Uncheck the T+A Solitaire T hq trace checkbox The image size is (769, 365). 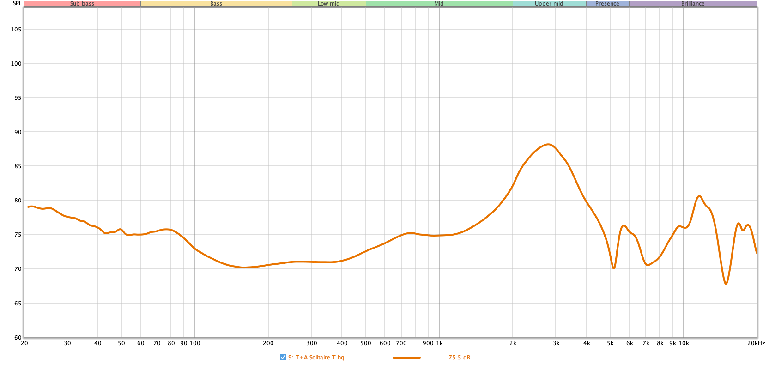pos(283,357)
